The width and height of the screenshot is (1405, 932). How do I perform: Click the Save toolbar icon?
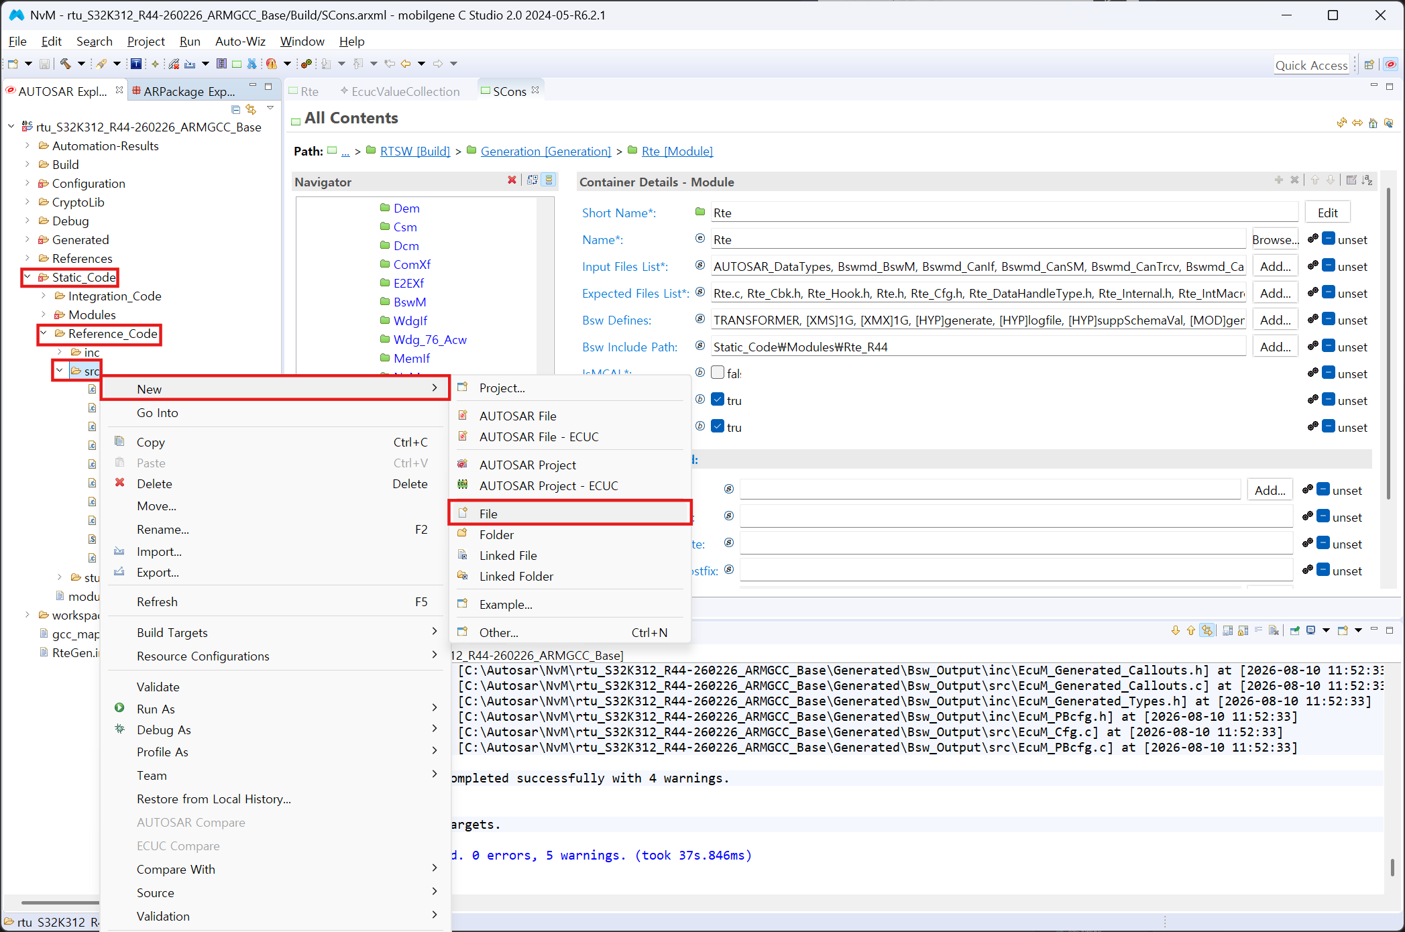pos(44,64)
